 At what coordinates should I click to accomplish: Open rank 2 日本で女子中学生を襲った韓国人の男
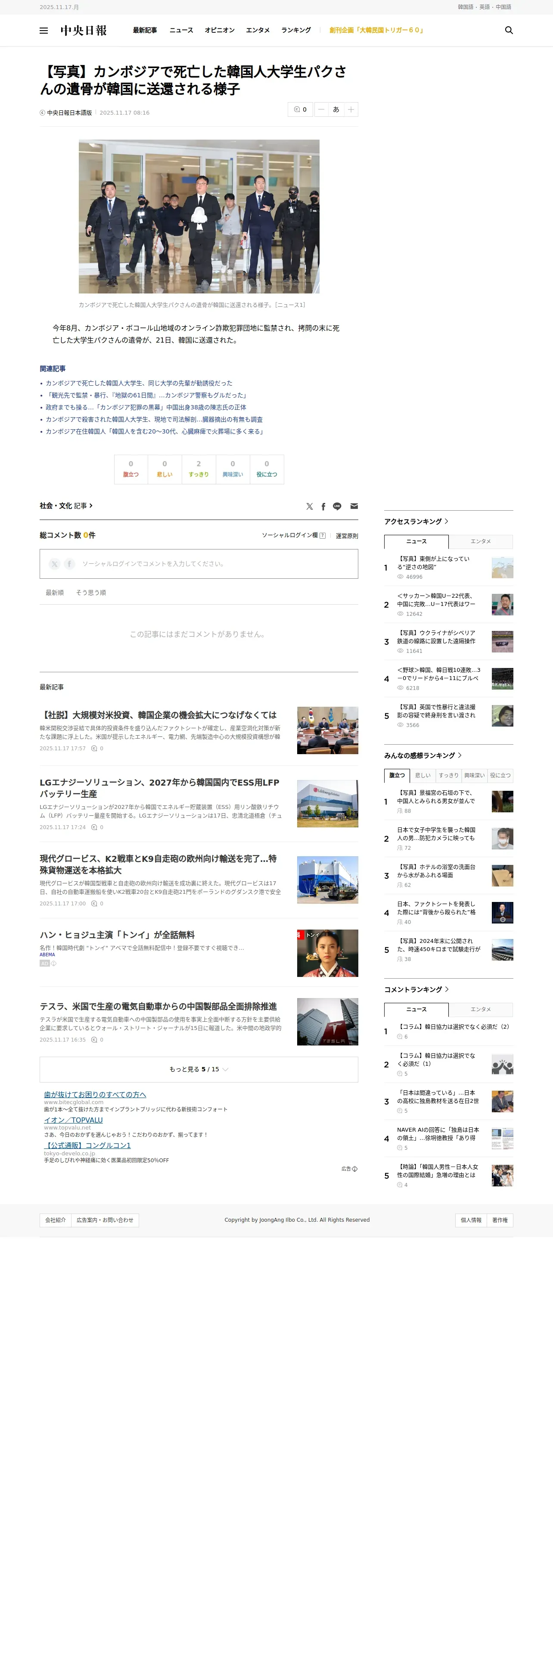click(436, 834)
